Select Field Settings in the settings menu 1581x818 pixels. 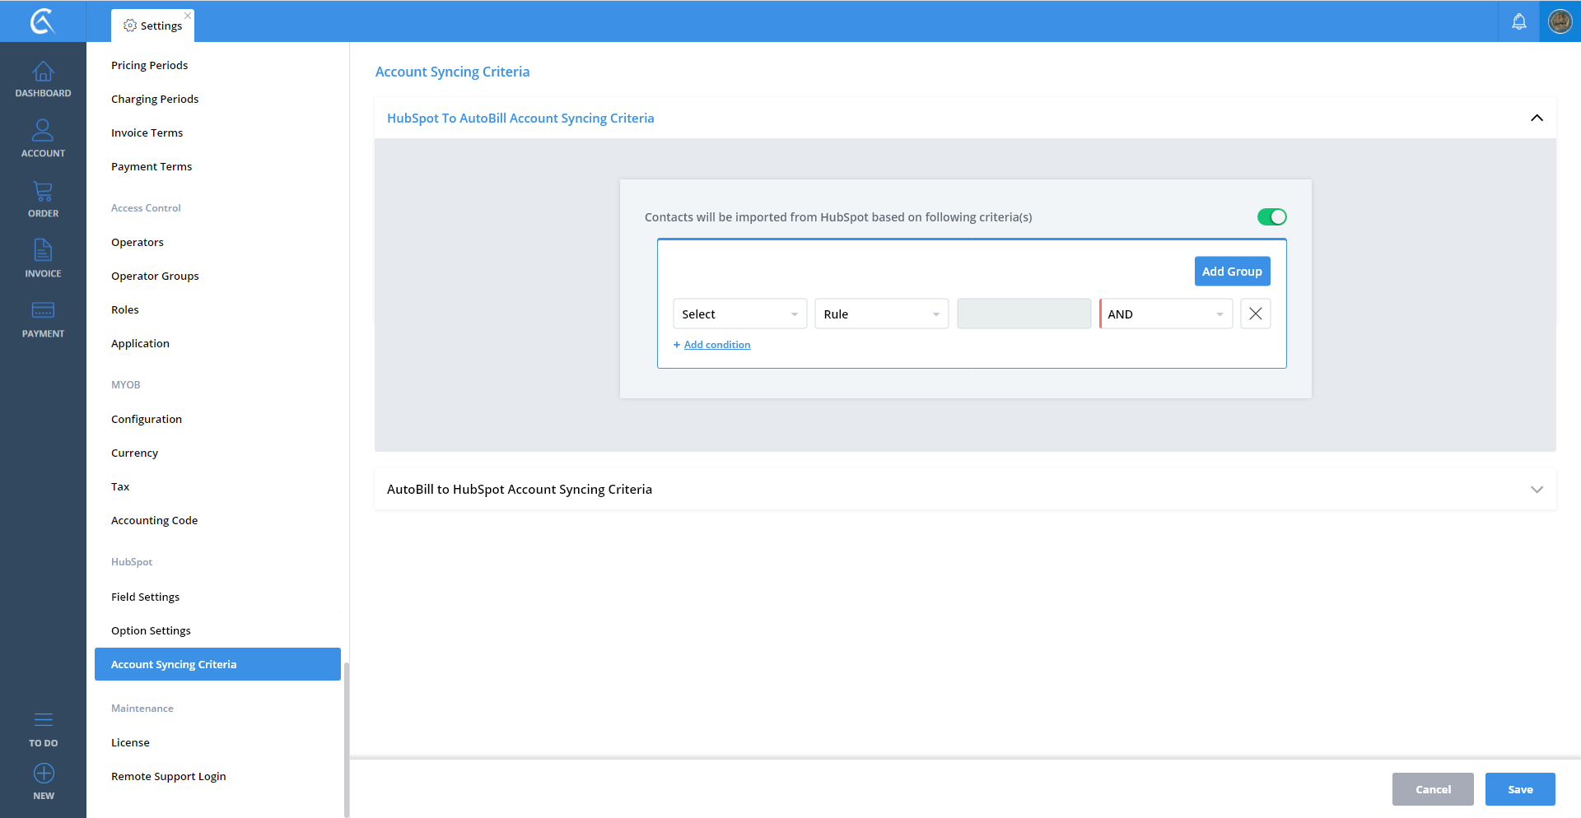point(145,597)
